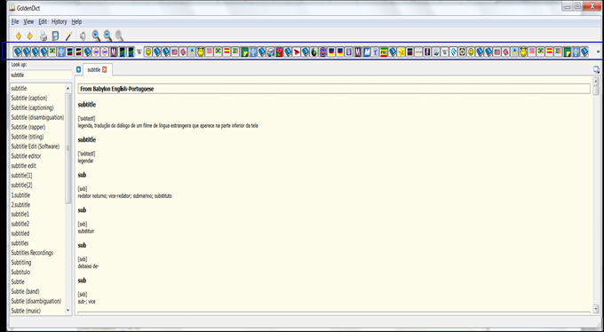The image size is (604, 332).
Task: Select the yellow star dictionary icon
Action: 401,51
